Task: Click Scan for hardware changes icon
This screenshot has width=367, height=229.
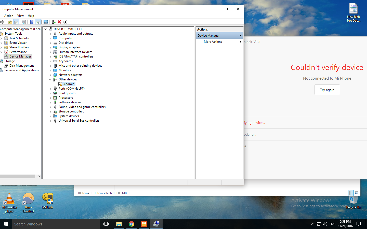Action: tap(46, 22)
